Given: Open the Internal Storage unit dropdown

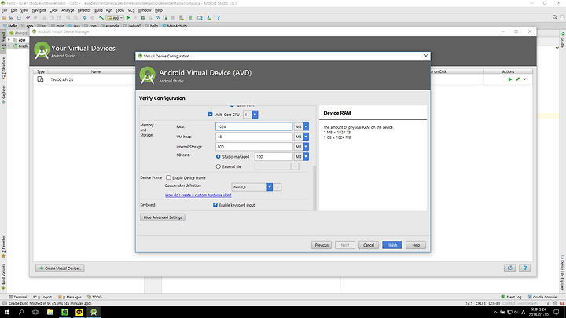Looking at the screenshot, I should [x=306, y=147].
